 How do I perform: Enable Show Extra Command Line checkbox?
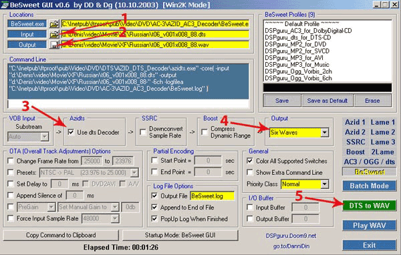click(250, 172)
